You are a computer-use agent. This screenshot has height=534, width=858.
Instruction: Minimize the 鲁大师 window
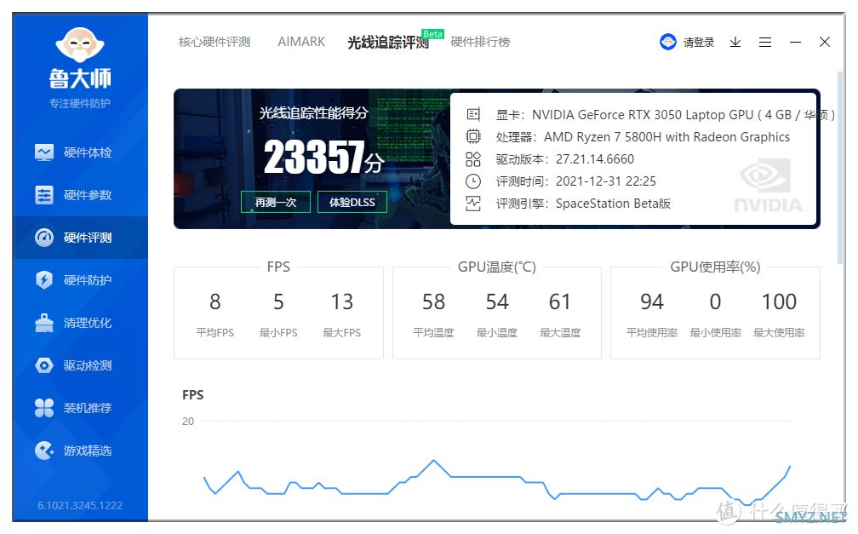(795, 43)
